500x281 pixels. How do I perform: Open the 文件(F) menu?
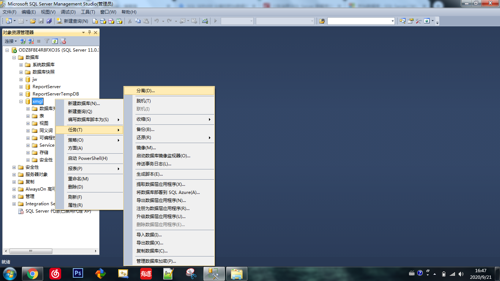tap(10, 12)
